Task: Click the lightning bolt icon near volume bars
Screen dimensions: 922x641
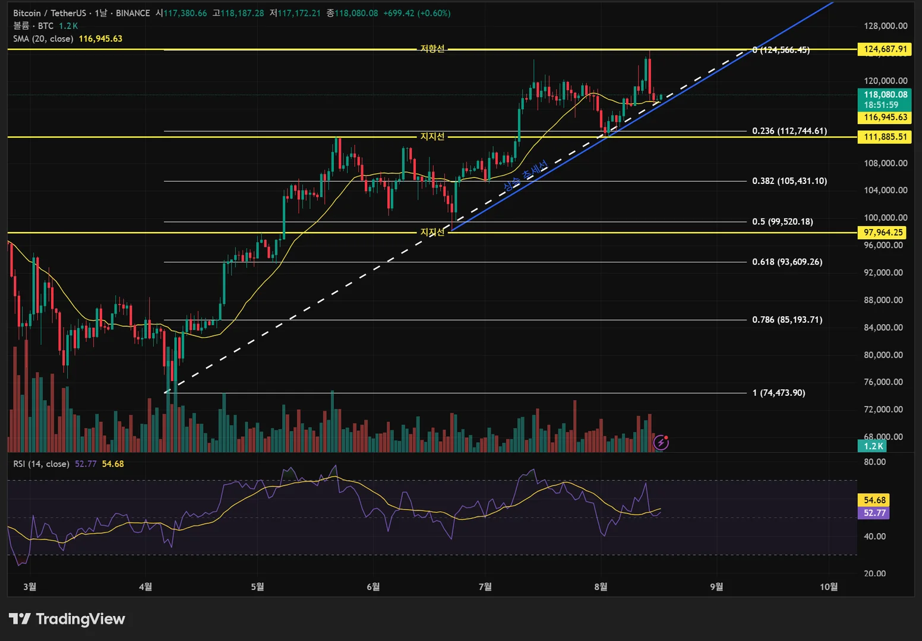Action: (x=661, y=442)
